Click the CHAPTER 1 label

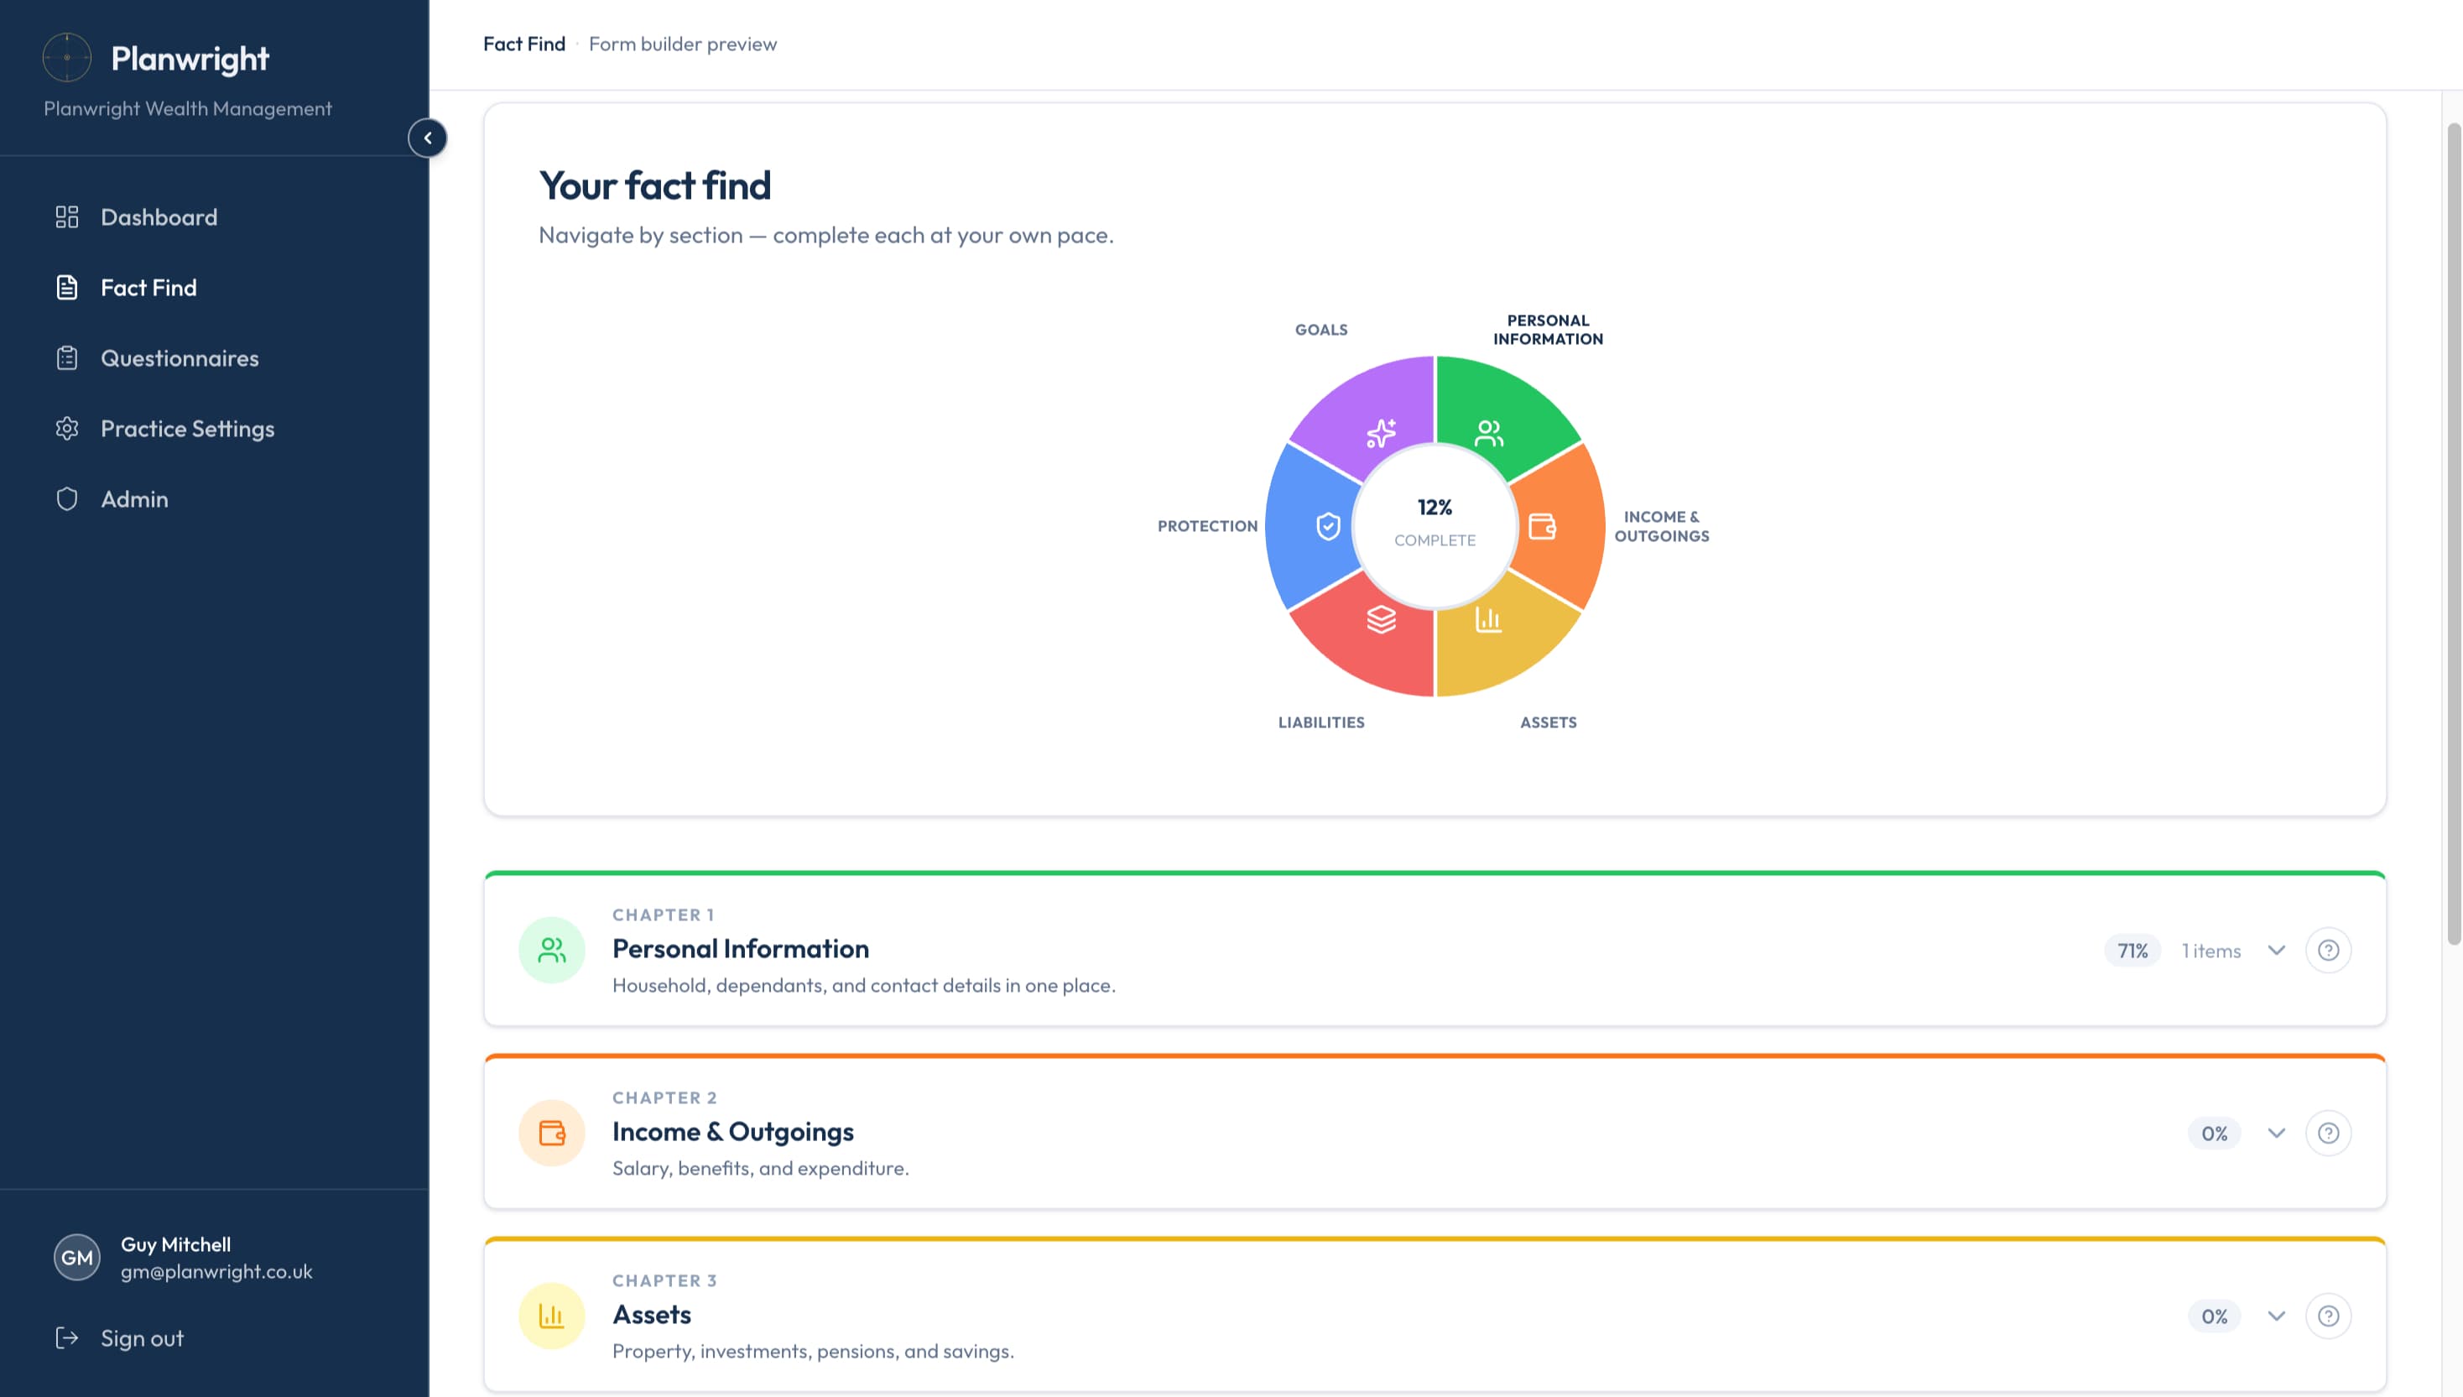[x=663, y=915]
